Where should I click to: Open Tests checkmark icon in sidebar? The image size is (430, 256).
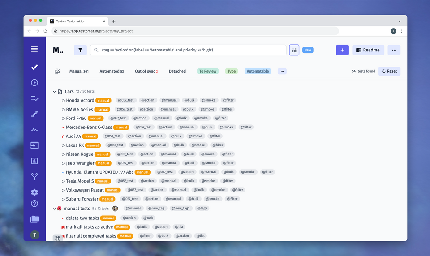[x=34, y=67]
